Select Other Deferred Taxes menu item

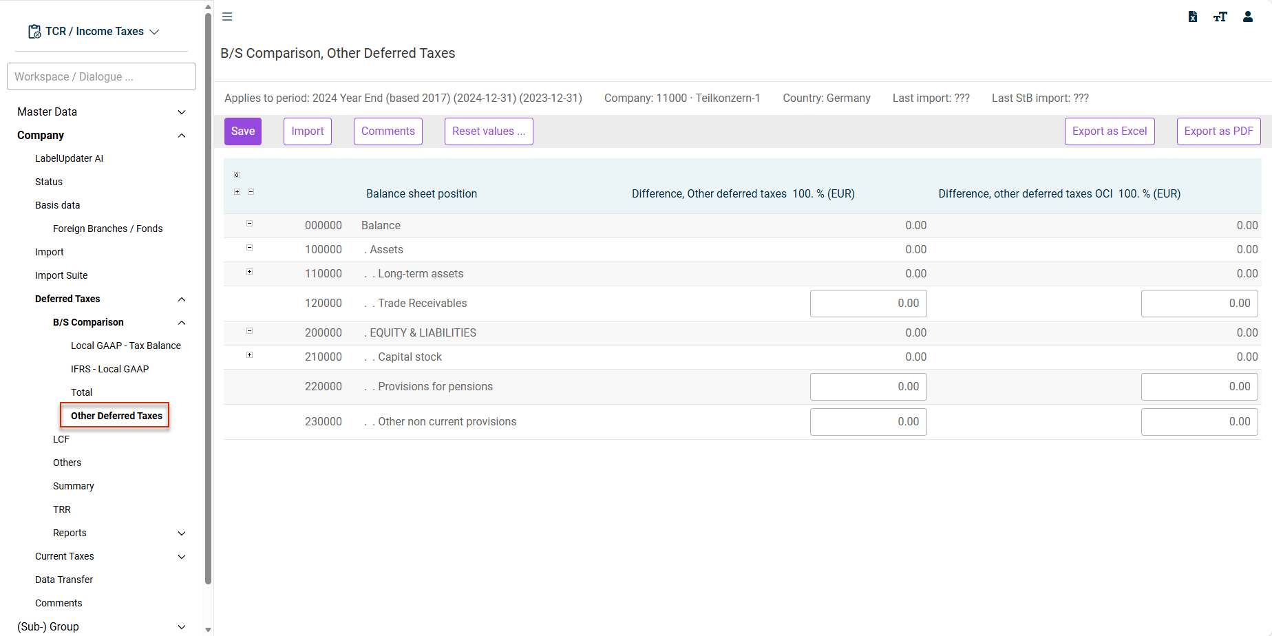tap(116, 416)
